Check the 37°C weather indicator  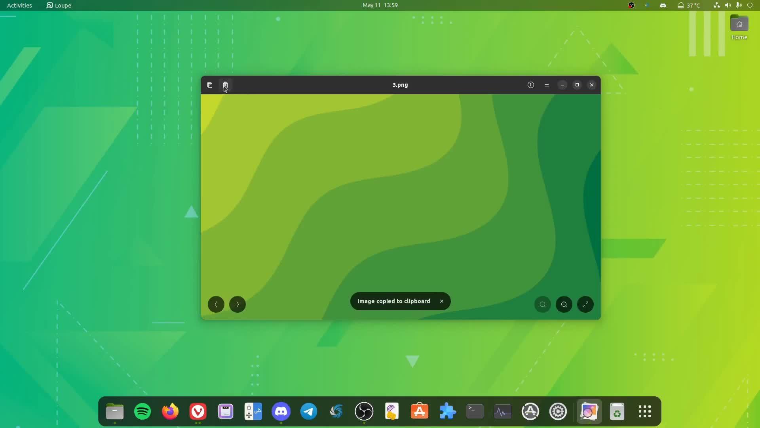(689, 5)
